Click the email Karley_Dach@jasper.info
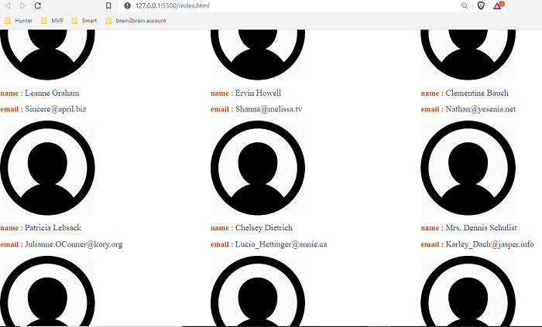 pyautogui.click(x=489, y=244)
